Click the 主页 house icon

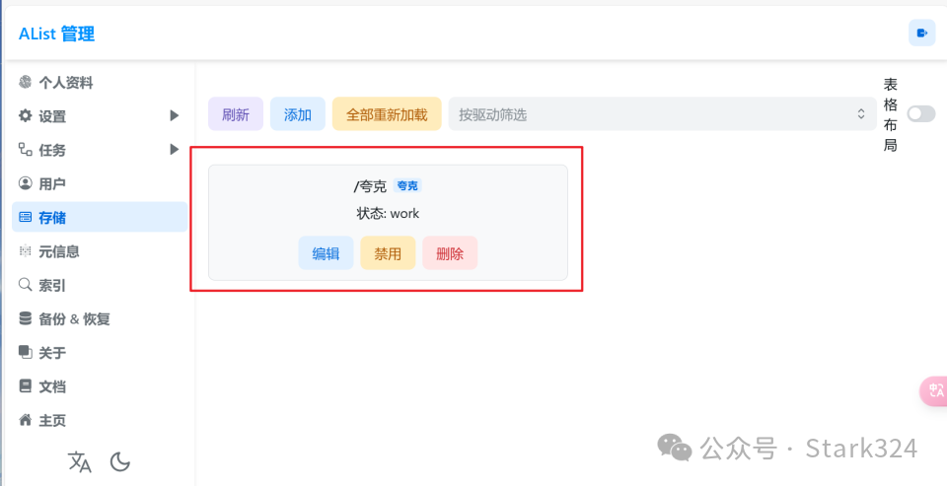click(x=25, y=420)
